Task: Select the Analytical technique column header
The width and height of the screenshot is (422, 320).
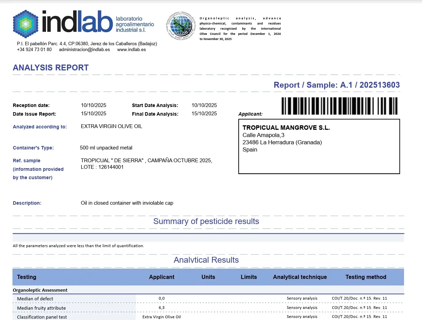Action: [300, 277]
